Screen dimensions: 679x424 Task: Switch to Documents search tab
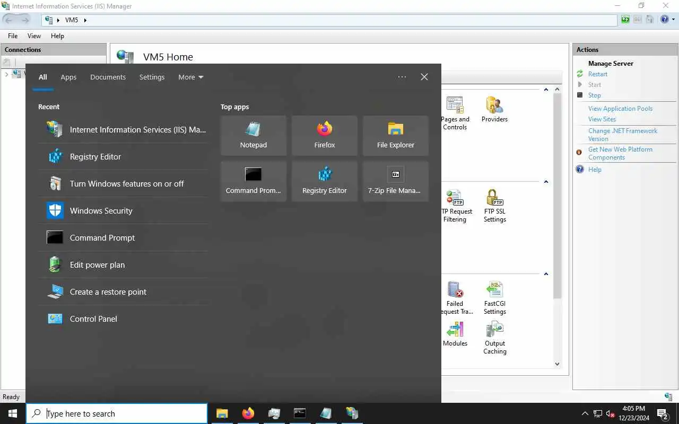pos(108,77)
